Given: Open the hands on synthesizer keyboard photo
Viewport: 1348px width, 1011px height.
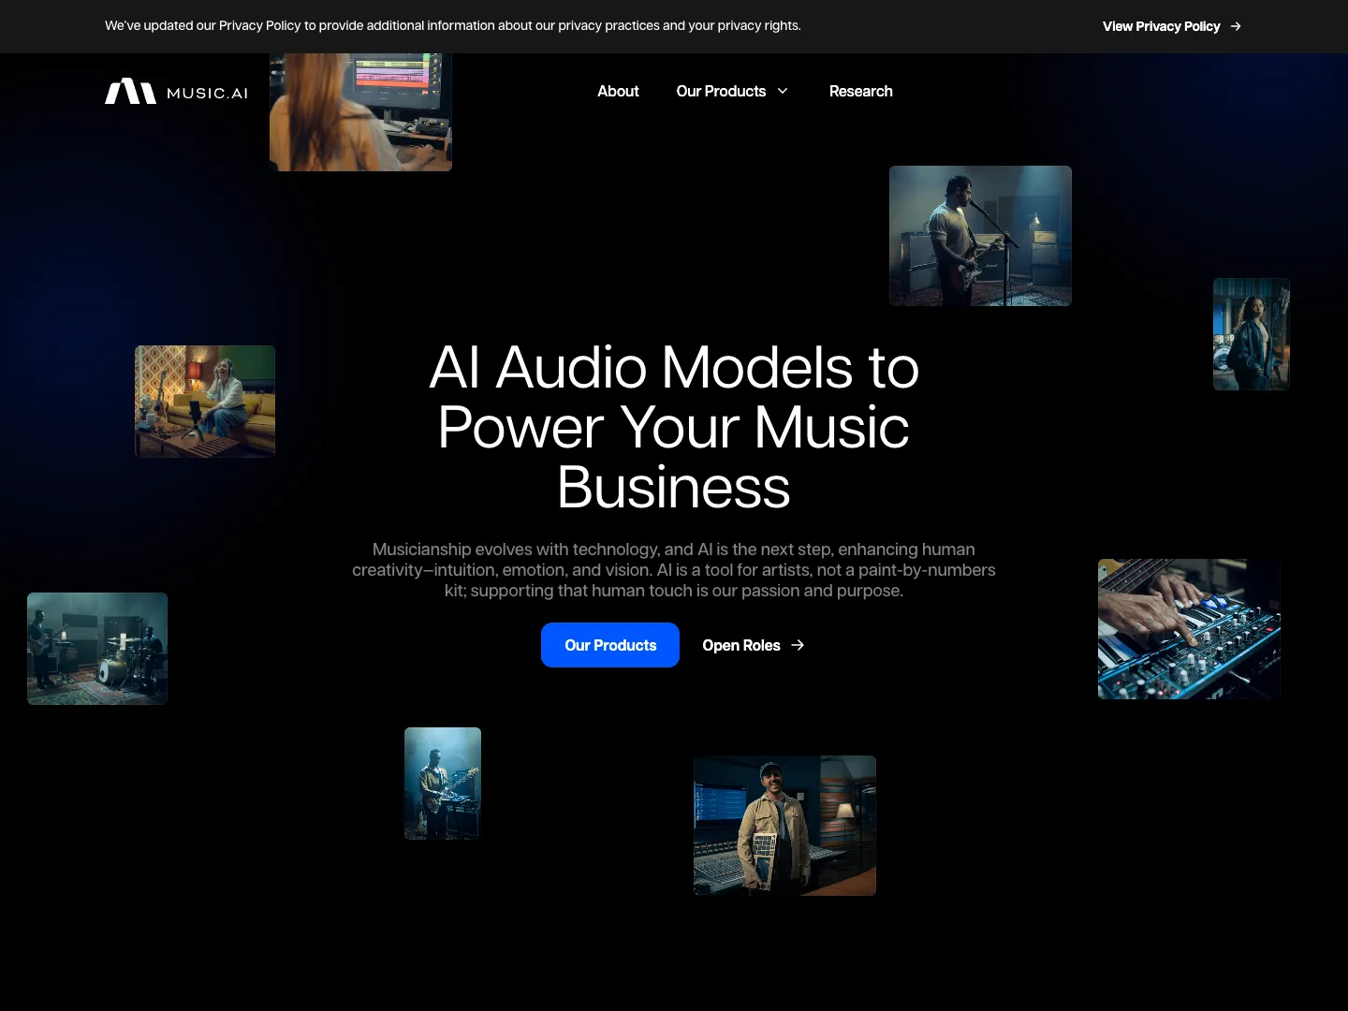Looking at the screenshot, I should pyautogui.click(x=1189, y=629).
